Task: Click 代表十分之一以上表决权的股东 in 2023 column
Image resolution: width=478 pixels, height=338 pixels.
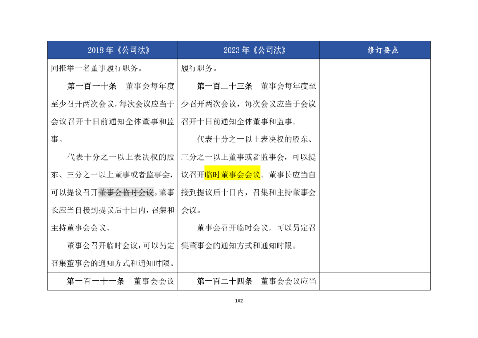Action: coord(254,139)
